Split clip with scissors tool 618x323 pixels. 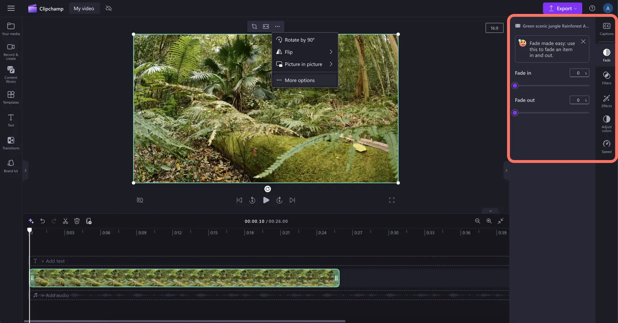click(65, 221)
